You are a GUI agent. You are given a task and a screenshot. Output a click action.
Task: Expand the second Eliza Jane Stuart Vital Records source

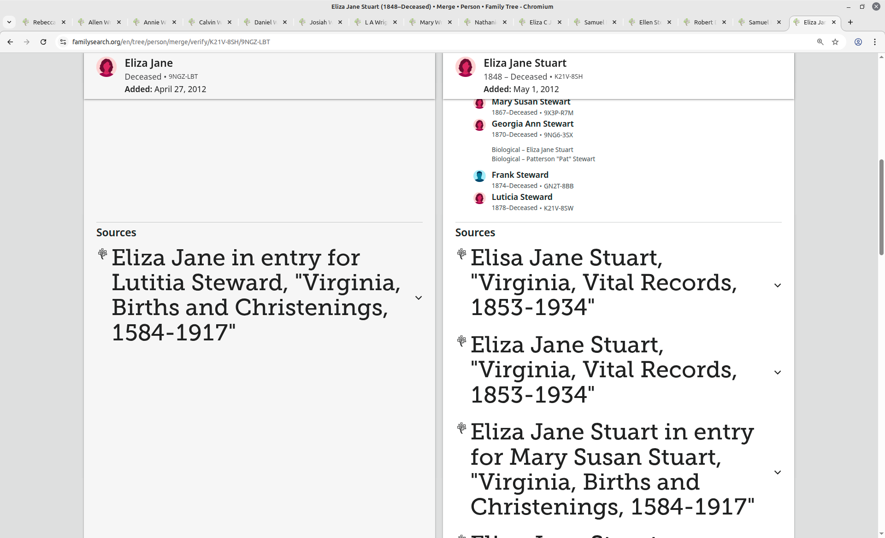(777, 373)
